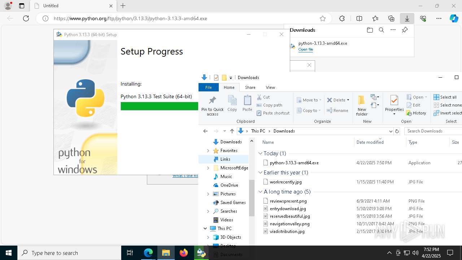The width and height of the screenshot is (462, 260).
Task: Search downloads in Edge Downloads panel
Action: tap(381, 30)
